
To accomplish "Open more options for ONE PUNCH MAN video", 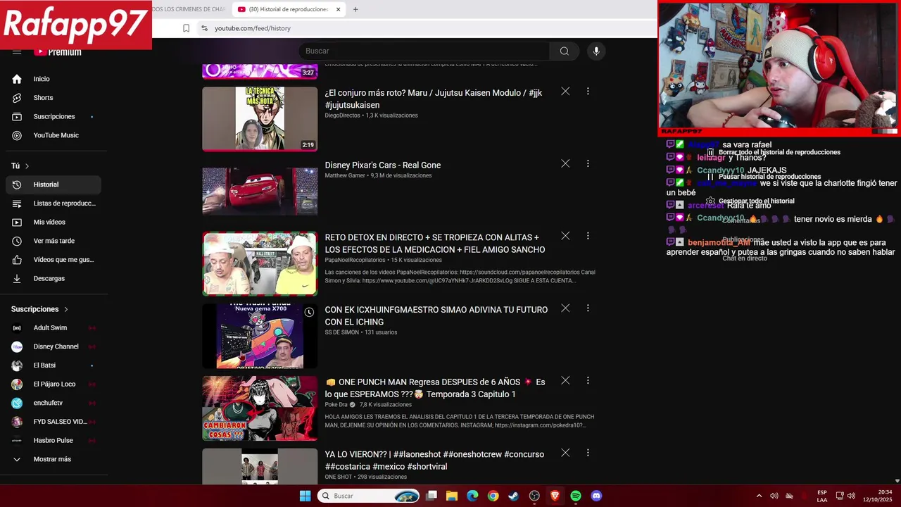I will [x=588, y=380].
